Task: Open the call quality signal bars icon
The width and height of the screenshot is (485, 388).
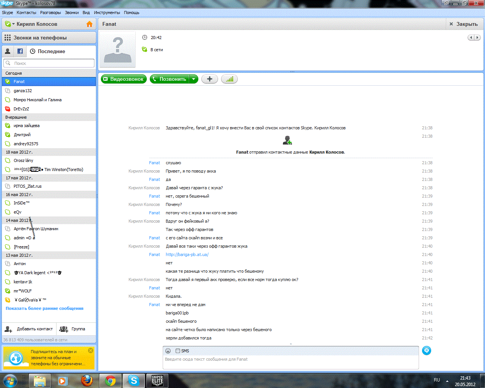Action: tap(229, 79)
